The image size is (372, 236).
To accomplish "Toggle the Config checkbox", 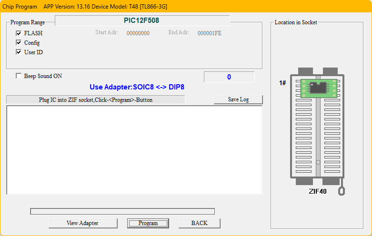I will [19, 43].
